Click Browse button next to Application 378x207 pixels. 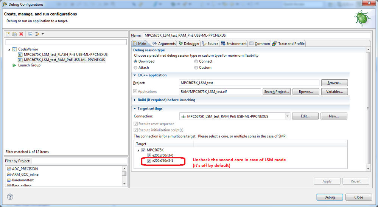[306, 92]
